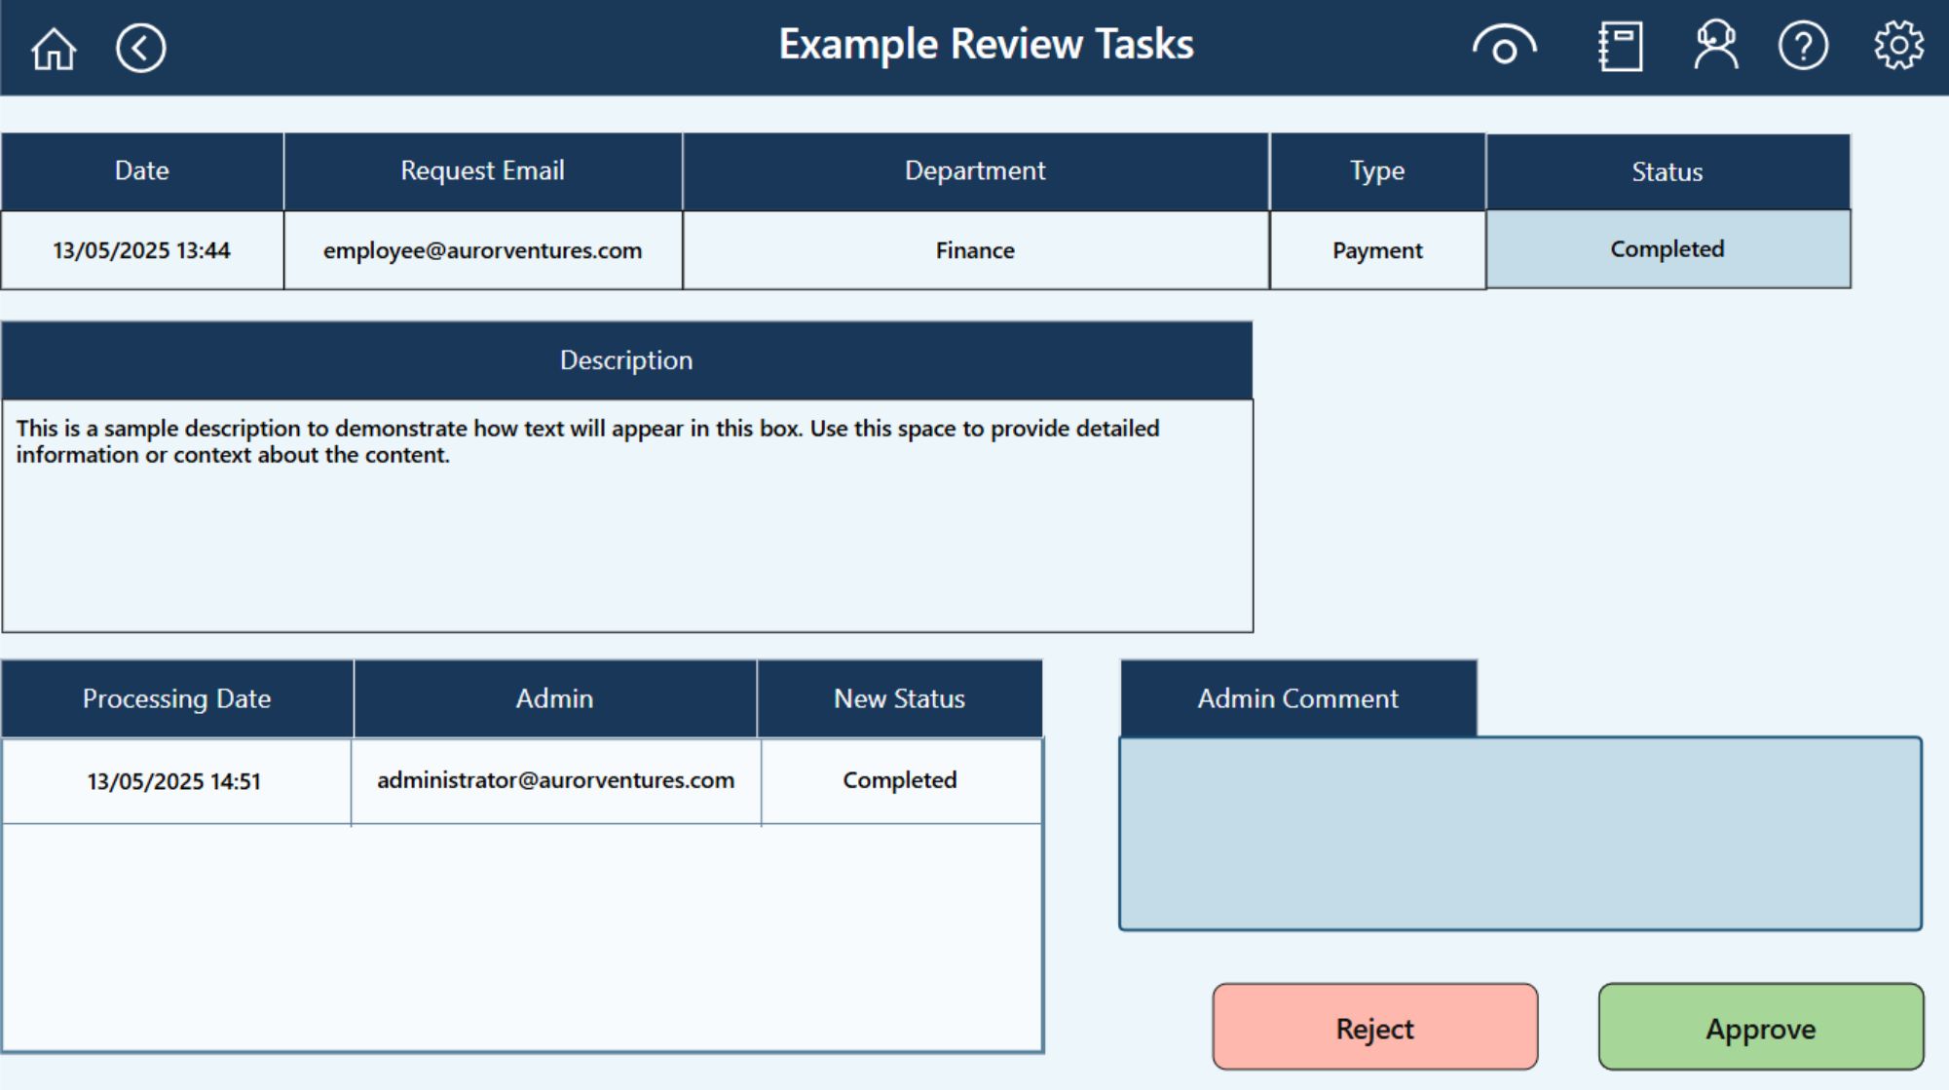Screen dimensions: 1949x1090
Task: Select the Finance department cell
Action: (975, 250)
